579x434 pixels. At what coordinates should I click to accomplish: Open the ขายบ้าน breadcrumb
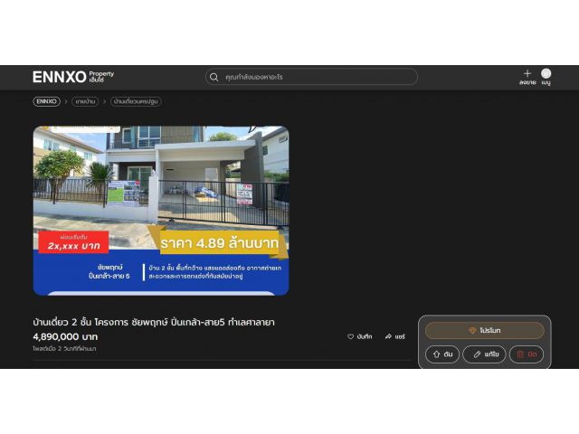(85, 101)
